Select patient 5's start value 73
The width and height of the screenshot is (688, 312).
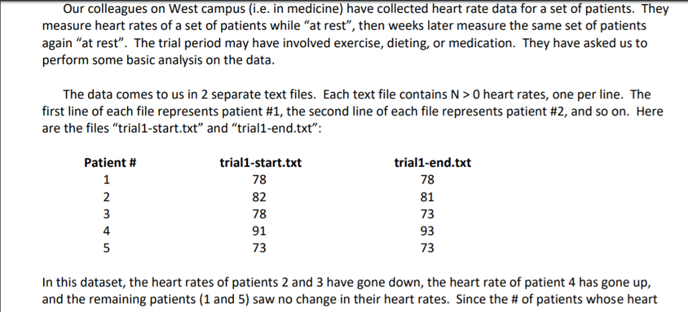coord(259,248)
